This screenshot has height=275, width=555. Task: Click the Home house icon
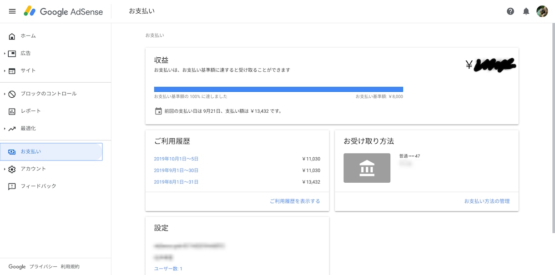pyautogui.click(x=12, y=36)
